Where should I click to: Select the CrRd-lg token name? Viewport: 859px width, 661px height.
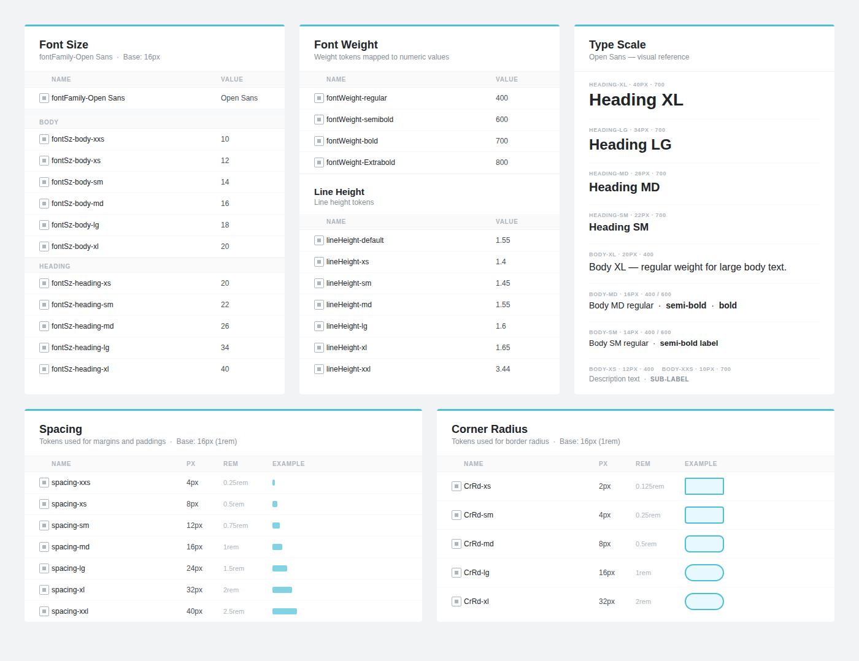click(x=477, y=573)
